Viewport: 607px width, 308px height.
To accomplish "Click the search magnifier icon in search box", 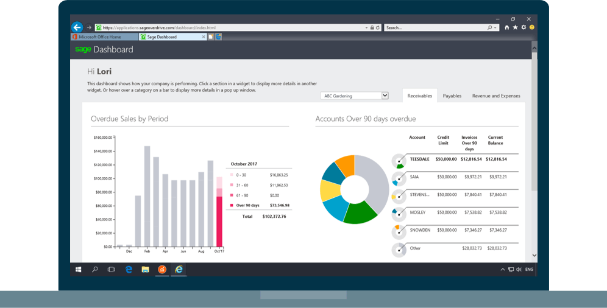I will tap(490, 28).
